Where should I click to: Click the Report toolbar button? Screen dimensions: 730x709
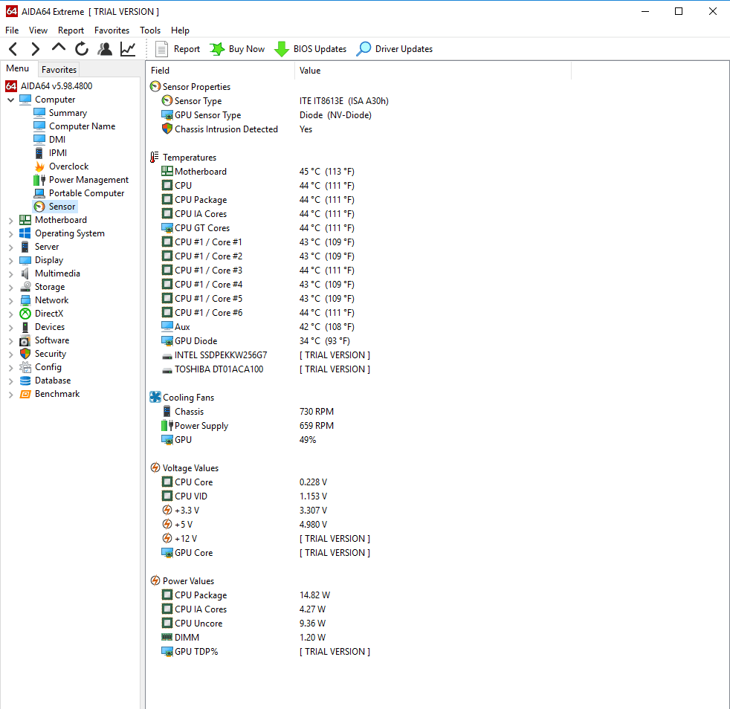178,49
